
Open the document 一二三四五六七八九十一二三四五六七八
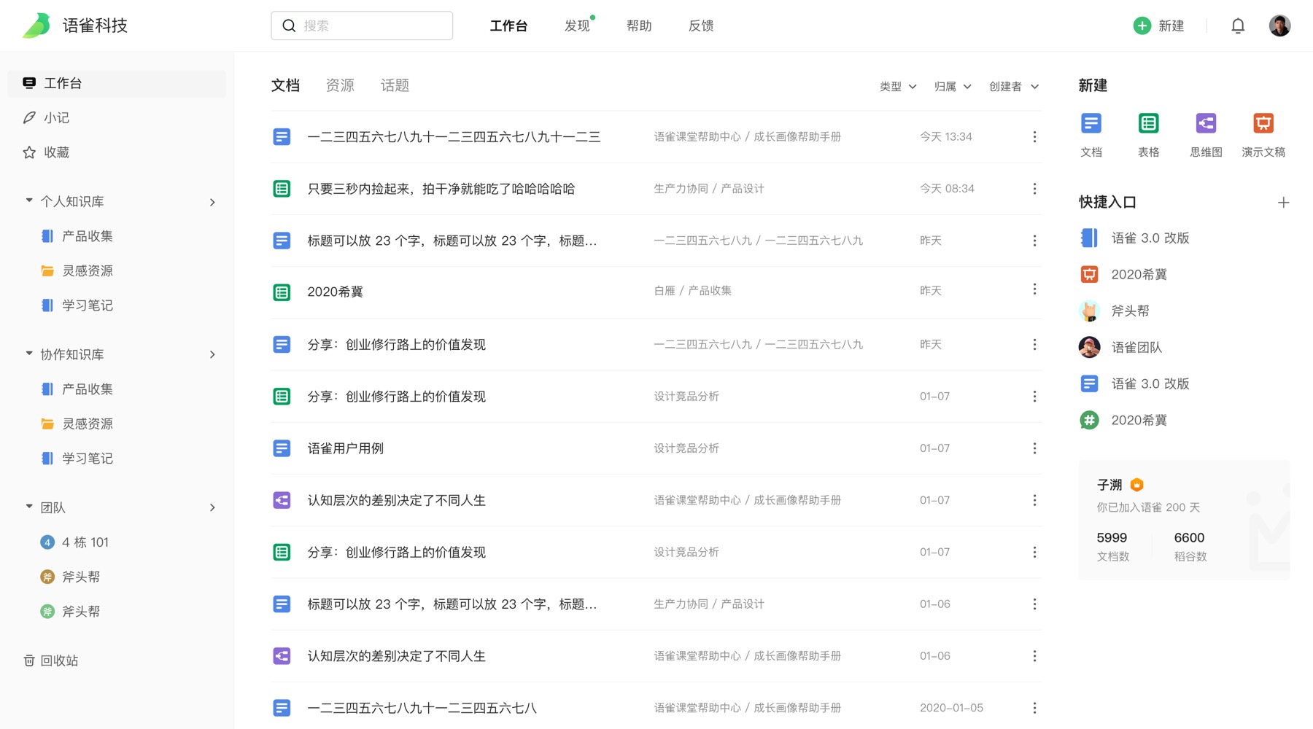422,708
